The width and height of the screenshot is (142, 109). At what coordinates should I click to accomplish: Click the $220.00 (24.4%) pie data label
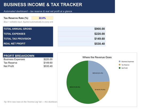[x=98, y=73]
